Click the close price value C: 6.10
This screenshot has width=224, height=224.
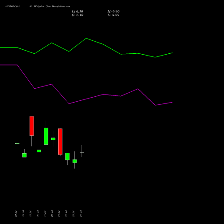coord(78,12)
